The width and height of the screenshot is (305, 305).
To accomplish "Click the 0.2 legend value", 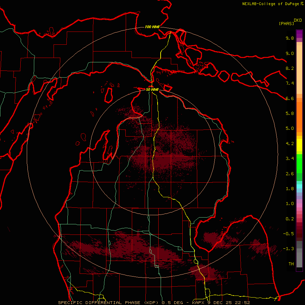I will (290, 219).
